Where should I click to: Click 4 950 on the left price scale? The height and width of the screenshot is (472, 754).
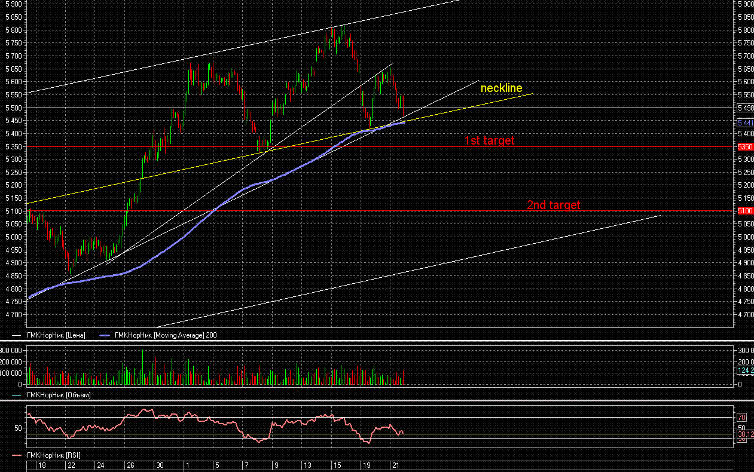13,250
